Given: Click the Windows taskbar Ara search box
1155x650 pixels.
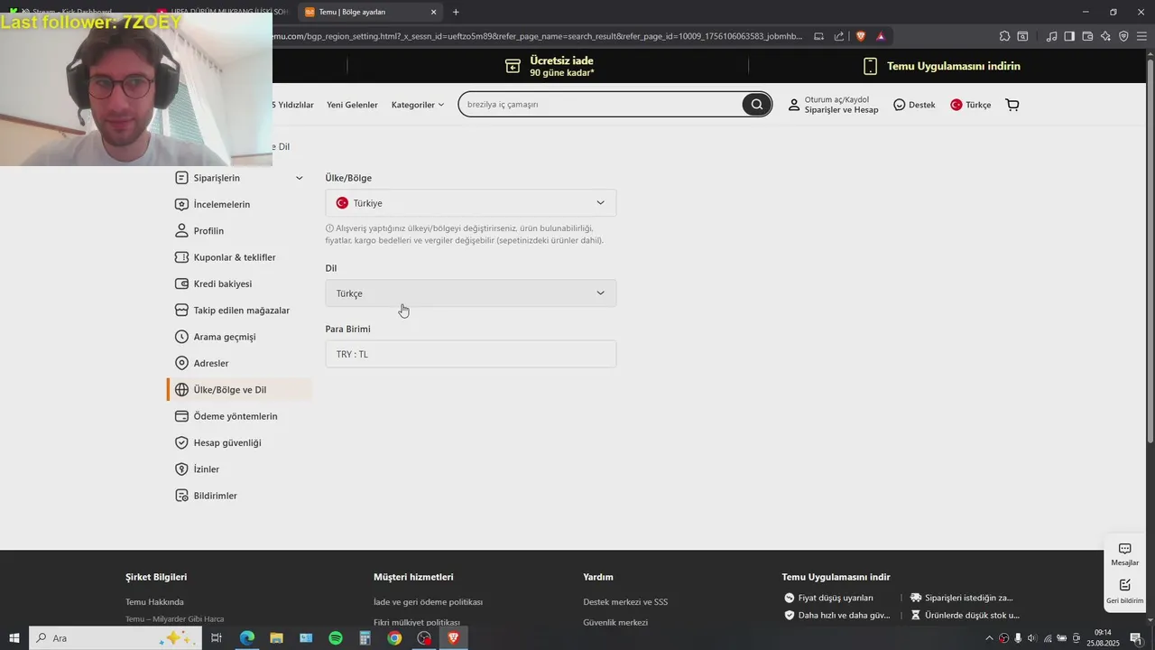Looking at the screenshot, I should pos(115,638).
